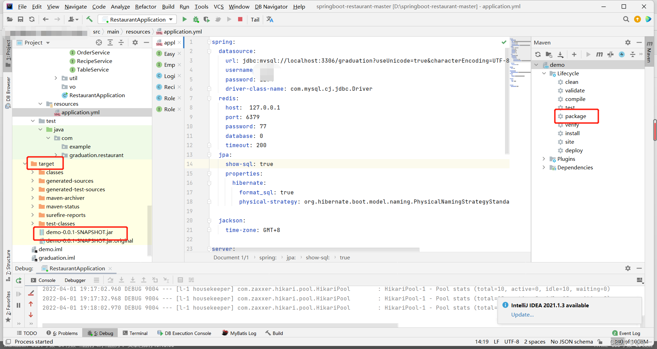Image resolution: width=657 pixels, height=349 pixels.
Task: Run RestaurantApplication with the green play button
Action: click(x=184, y=20)
